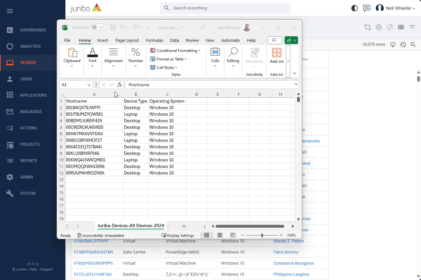Viewport: 421px width, 280px height.
Task: Add a new Excel sheet
Action: (x=184, y=226)
